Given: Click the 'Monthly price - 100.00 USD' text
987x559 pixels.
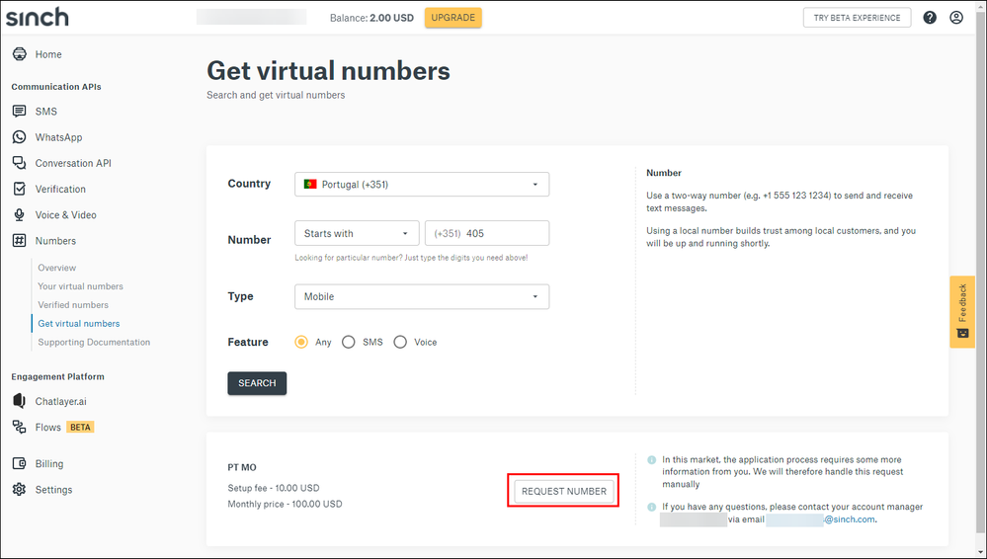Looking at the screenshot, I should click(286, 505).
